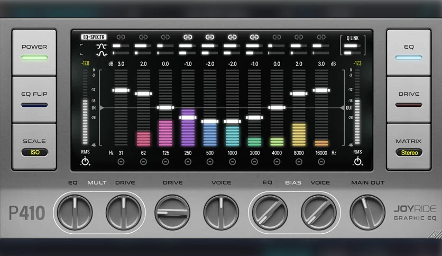This screenshot has height=256, width=442.
Task: Click the reset circle under 31 Hz
Action: tap(121, 162)
